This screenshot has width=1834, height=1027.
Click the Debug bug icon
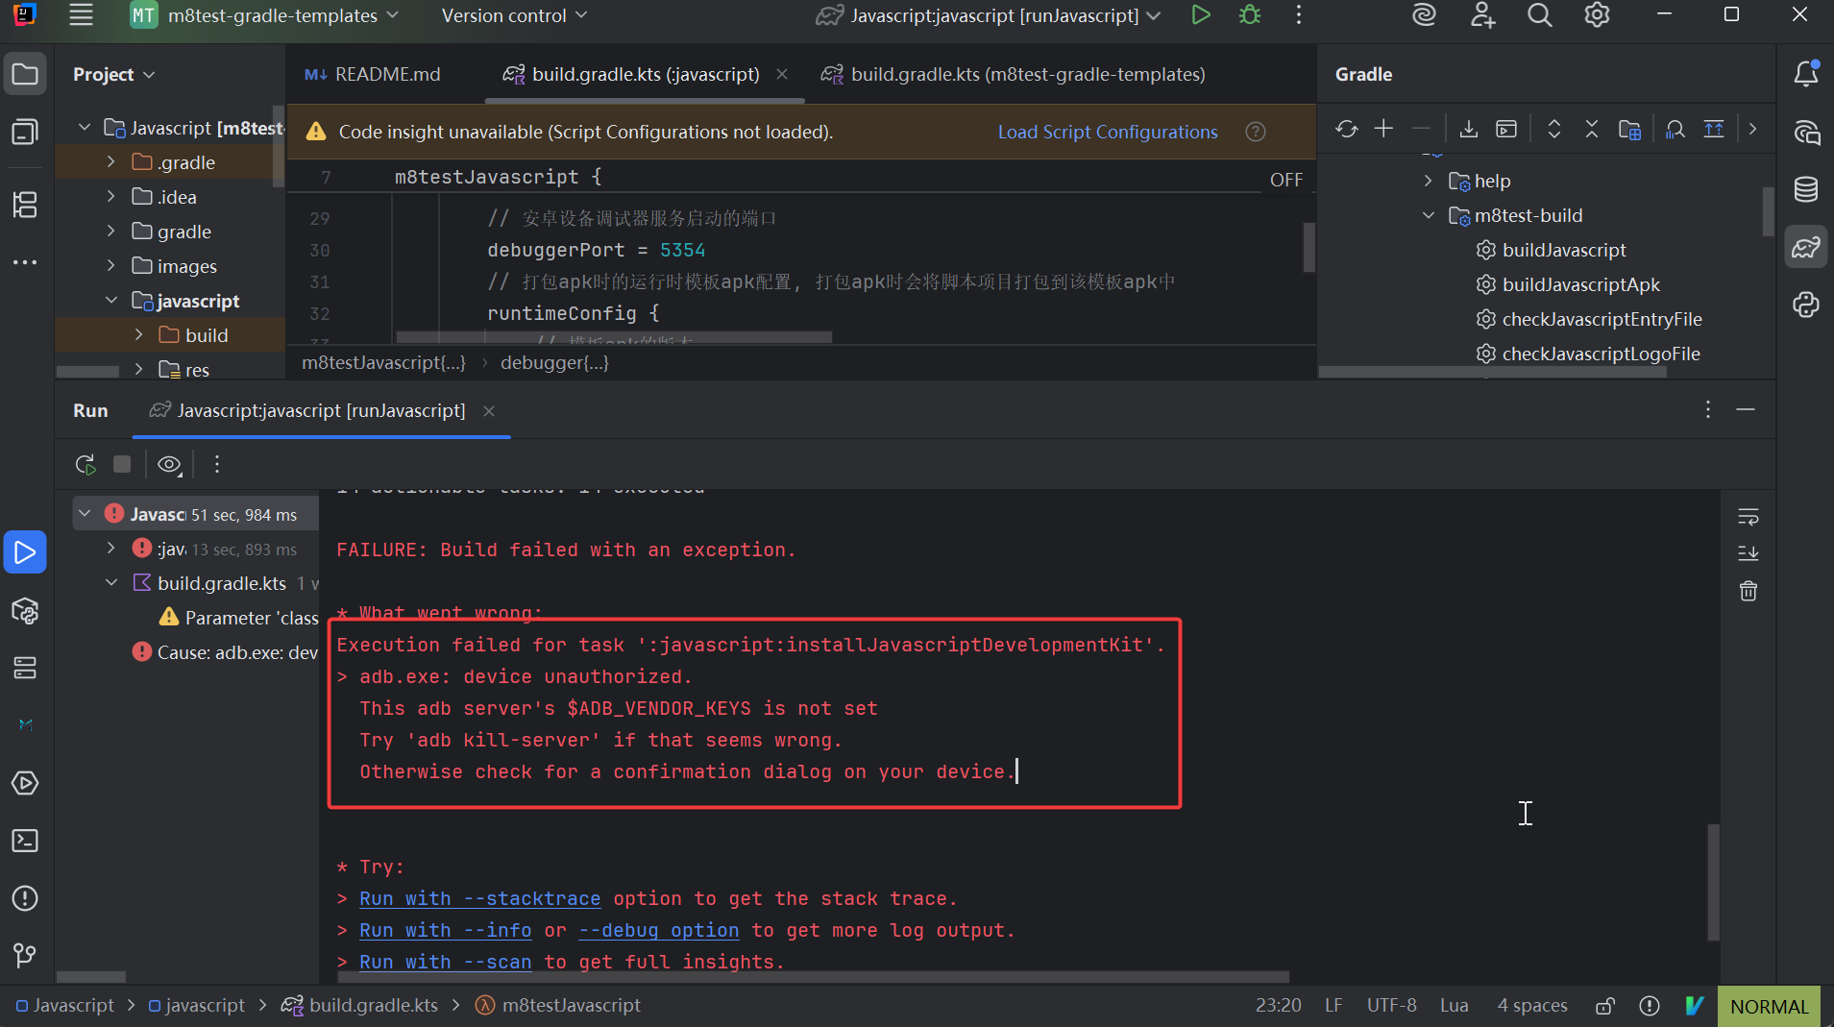click(1250, 15)
